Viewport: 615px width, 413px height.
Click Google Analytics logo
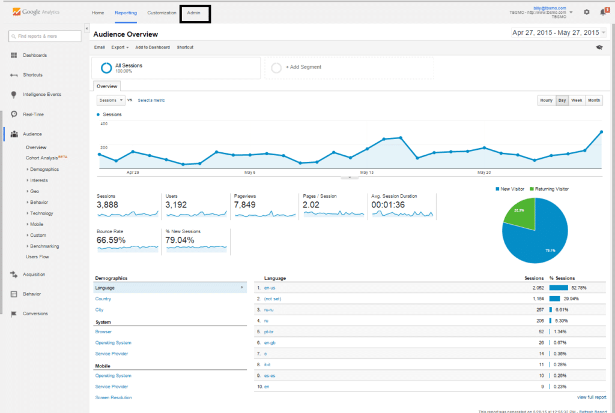click(x=36, y=12)
